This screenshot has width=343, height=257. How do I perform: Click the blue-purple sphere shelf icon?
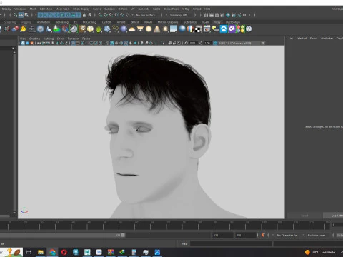click(124, 29)
